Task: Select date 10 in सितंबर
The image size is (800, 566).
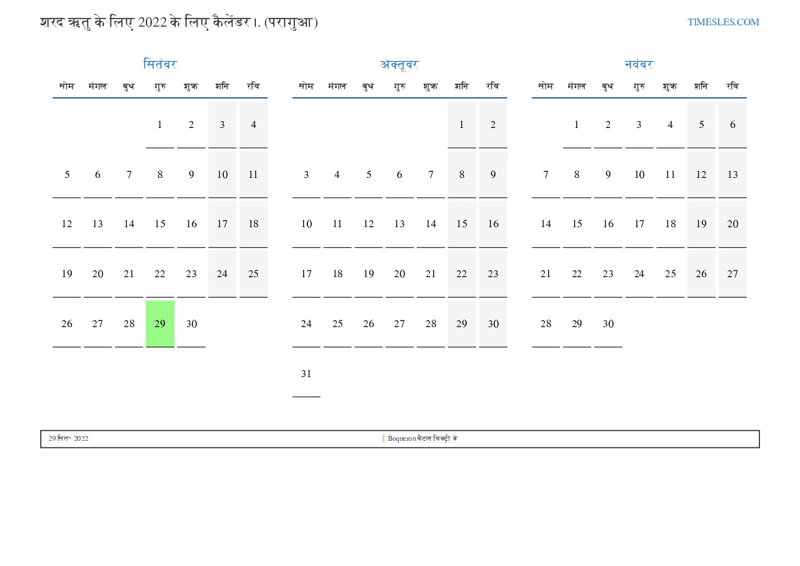Action: [x=222, y=175]
